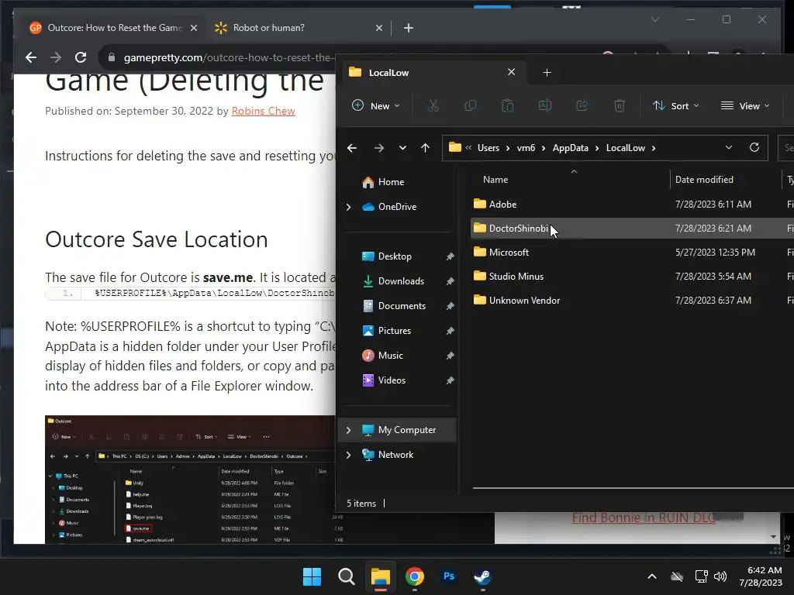Open Pictures in quick access
Image resolution: width=794 pixels, height=595 pixels.
(x=387, y=330)
